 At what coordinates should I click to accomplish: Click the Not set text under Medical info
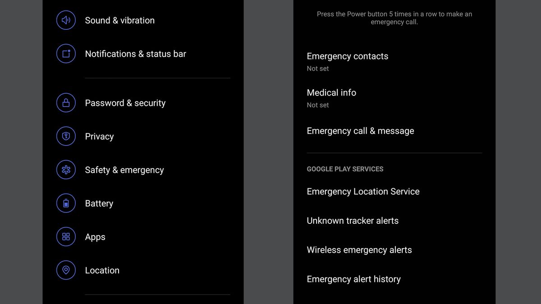click(317, 105)
